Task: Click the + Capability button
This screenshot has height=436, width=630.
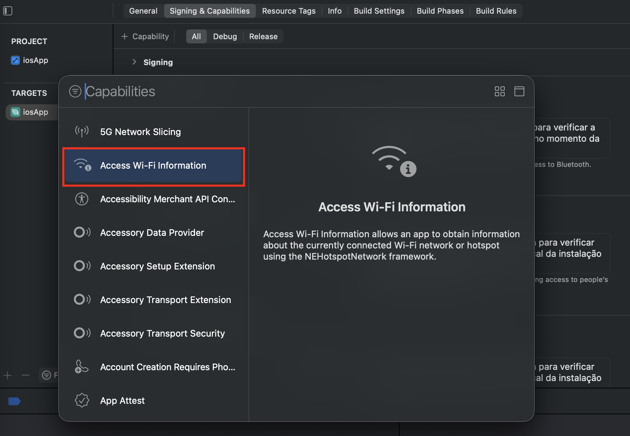Action: 145,36
